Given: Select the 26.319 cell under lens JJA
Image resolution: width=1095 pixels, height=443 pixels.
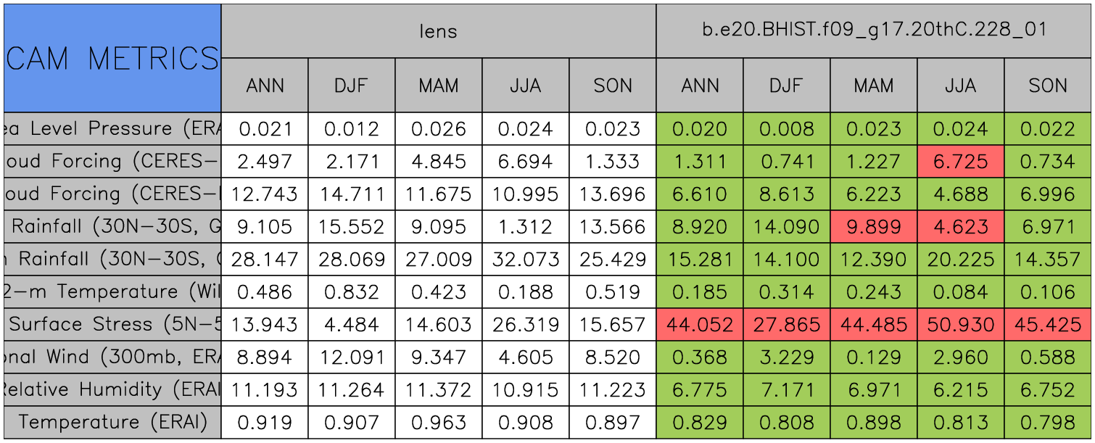Looking at the screenshot, I should [526, 325].
